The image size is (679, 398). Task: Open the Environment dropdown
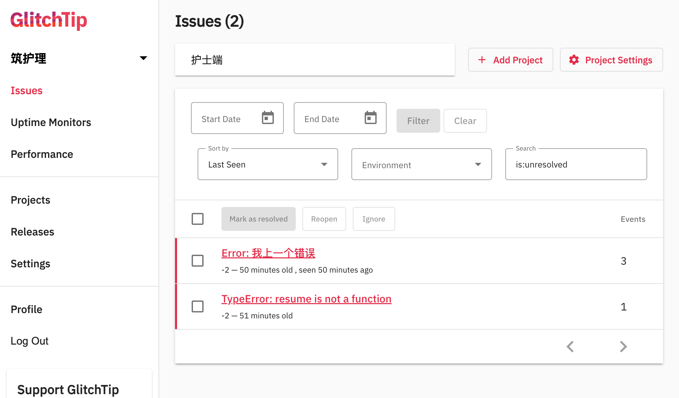421,165
